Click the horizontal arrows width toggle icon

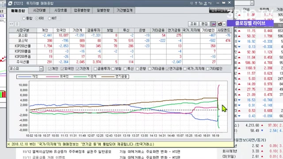pyautogui.click(x=11, y=24)
